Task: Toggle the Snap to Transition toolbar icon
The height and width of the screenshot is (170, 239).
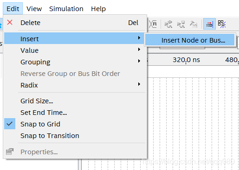Action: tap(222, 24)
